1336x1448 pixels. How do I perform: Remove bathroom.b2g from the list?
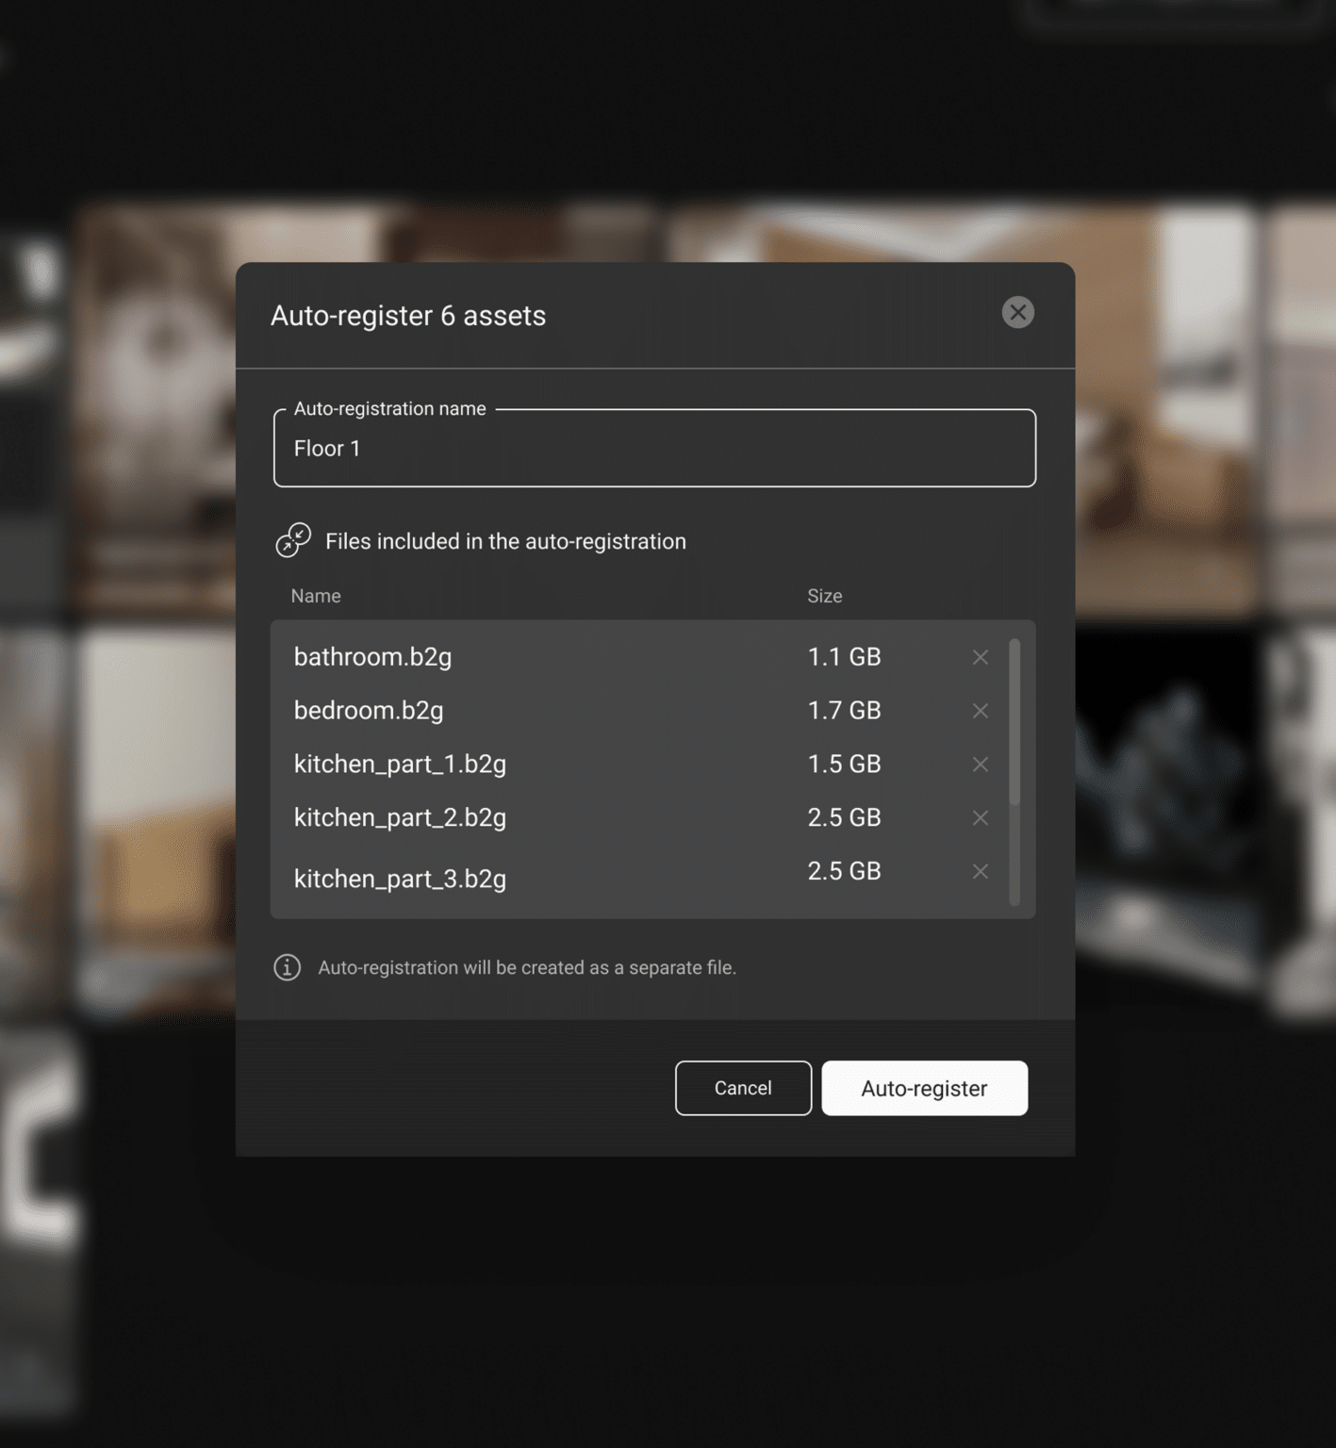point(981,657)
